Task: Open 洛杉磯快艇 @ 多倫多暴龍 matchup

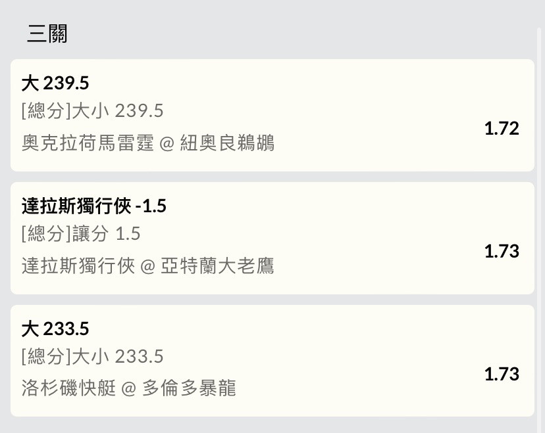Action: (128, 388)
